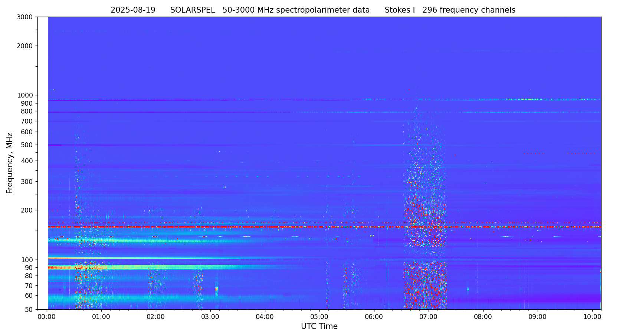Screen dimensions: 626x336
Task: Click the 500 MHz frequency tick label
Action: (26, 145)
